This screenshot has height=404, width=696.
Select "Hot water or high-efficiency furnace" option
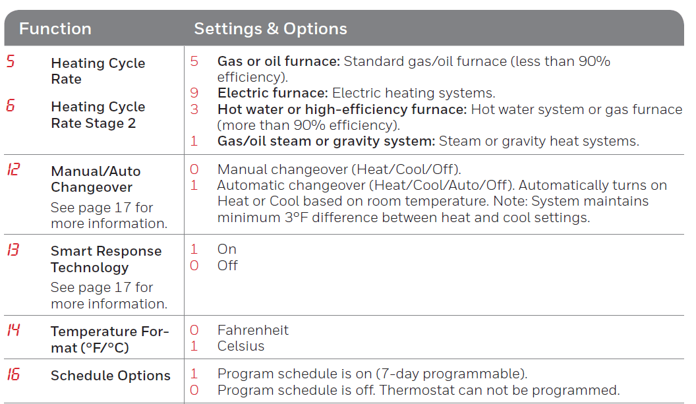point(342,109)
